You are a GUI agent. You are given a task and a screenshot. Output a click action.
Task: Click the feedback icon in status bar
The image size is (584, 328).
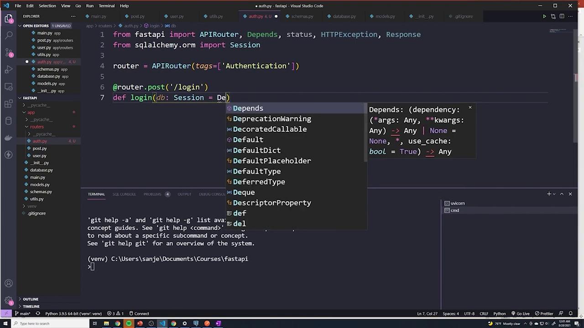[x=560, y=313]
